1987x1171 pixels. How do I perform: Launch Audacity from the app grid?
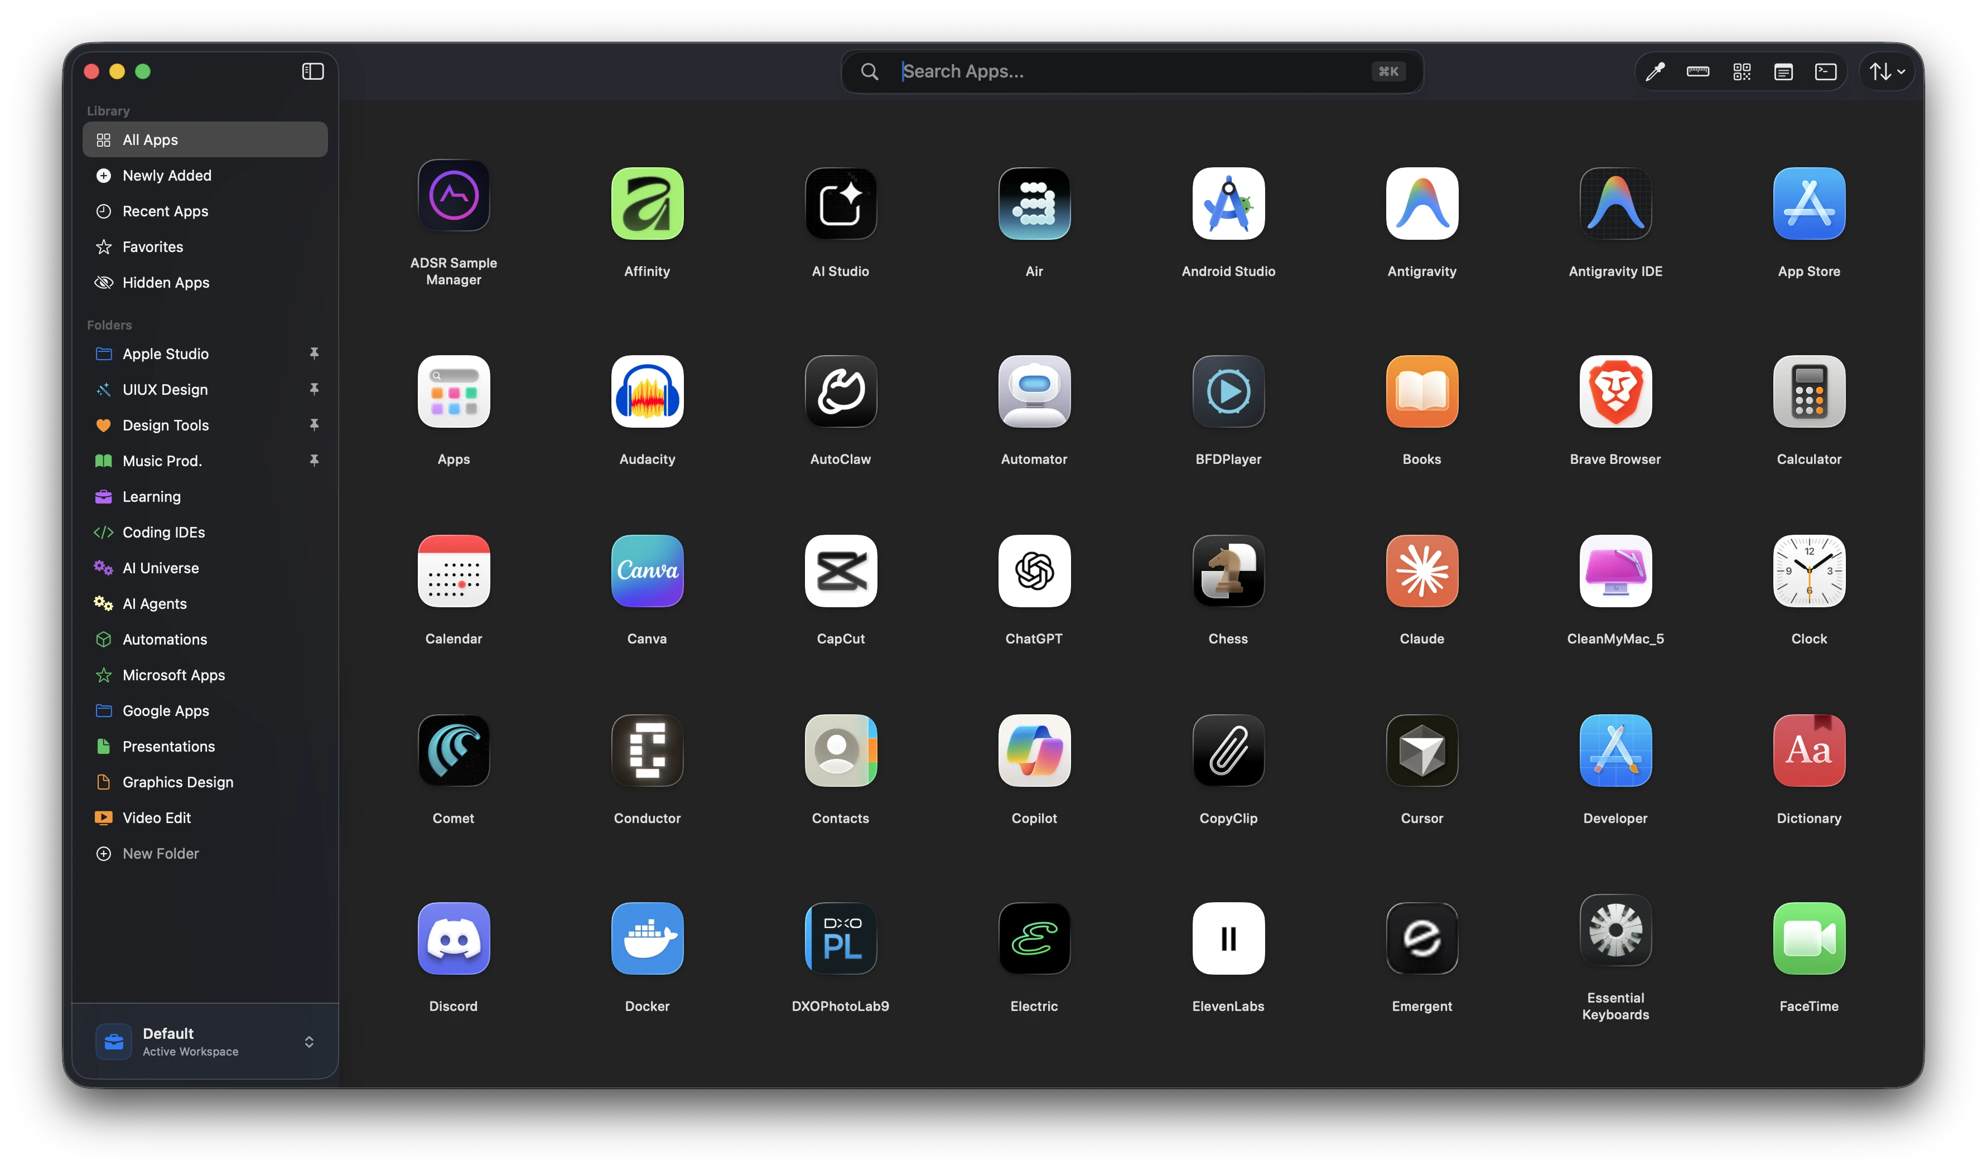[x=647, y=391]
